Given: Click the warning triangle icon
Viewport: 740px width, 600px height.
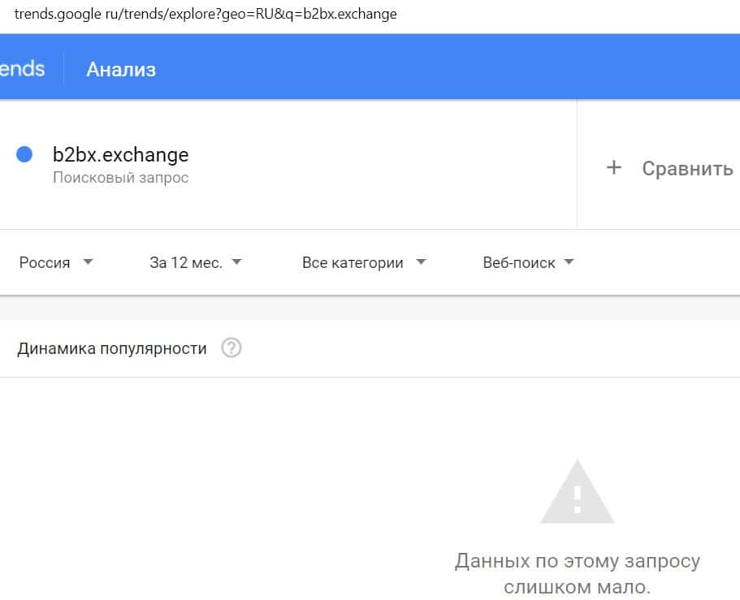Looking at the screenshot, I should [577, 493].
